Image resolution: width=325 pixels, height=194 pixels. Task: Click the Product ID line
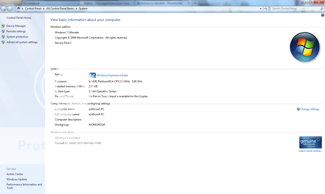click(x=78, y=143)
